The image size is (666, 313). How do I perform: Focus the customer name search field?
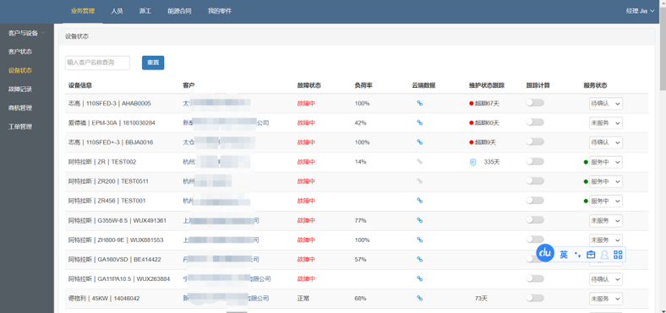tap(97, 62)
